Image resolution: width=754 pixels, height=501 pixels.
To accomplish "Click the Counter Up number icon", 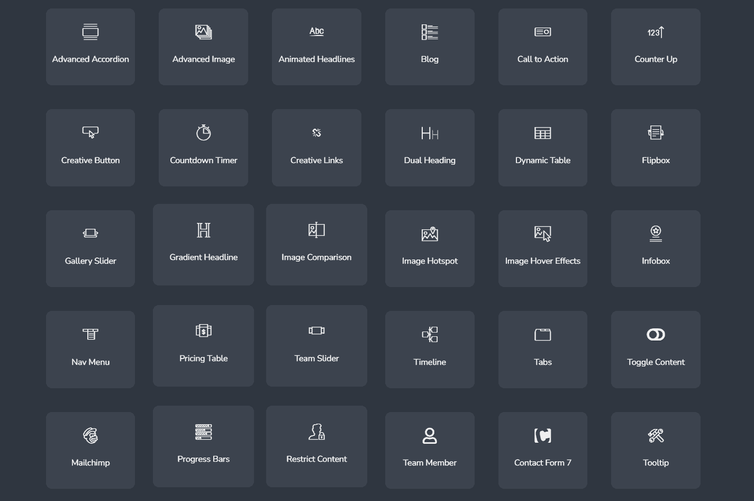I will pos(656,32).
